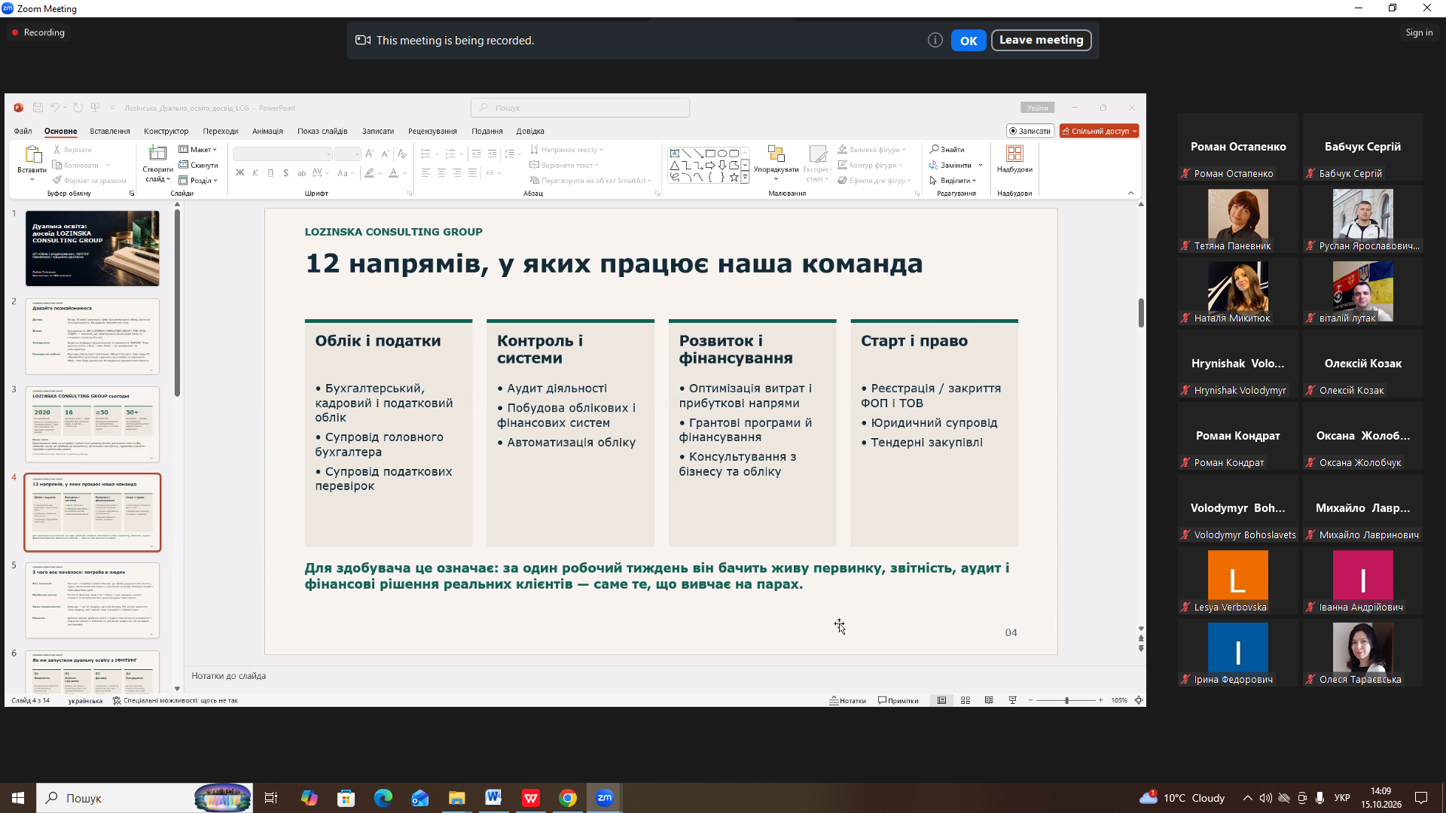Toggle normal view button in status bar
This screenshot has width=1446, height=813.
pyautogui.click(x=941, y=700)
